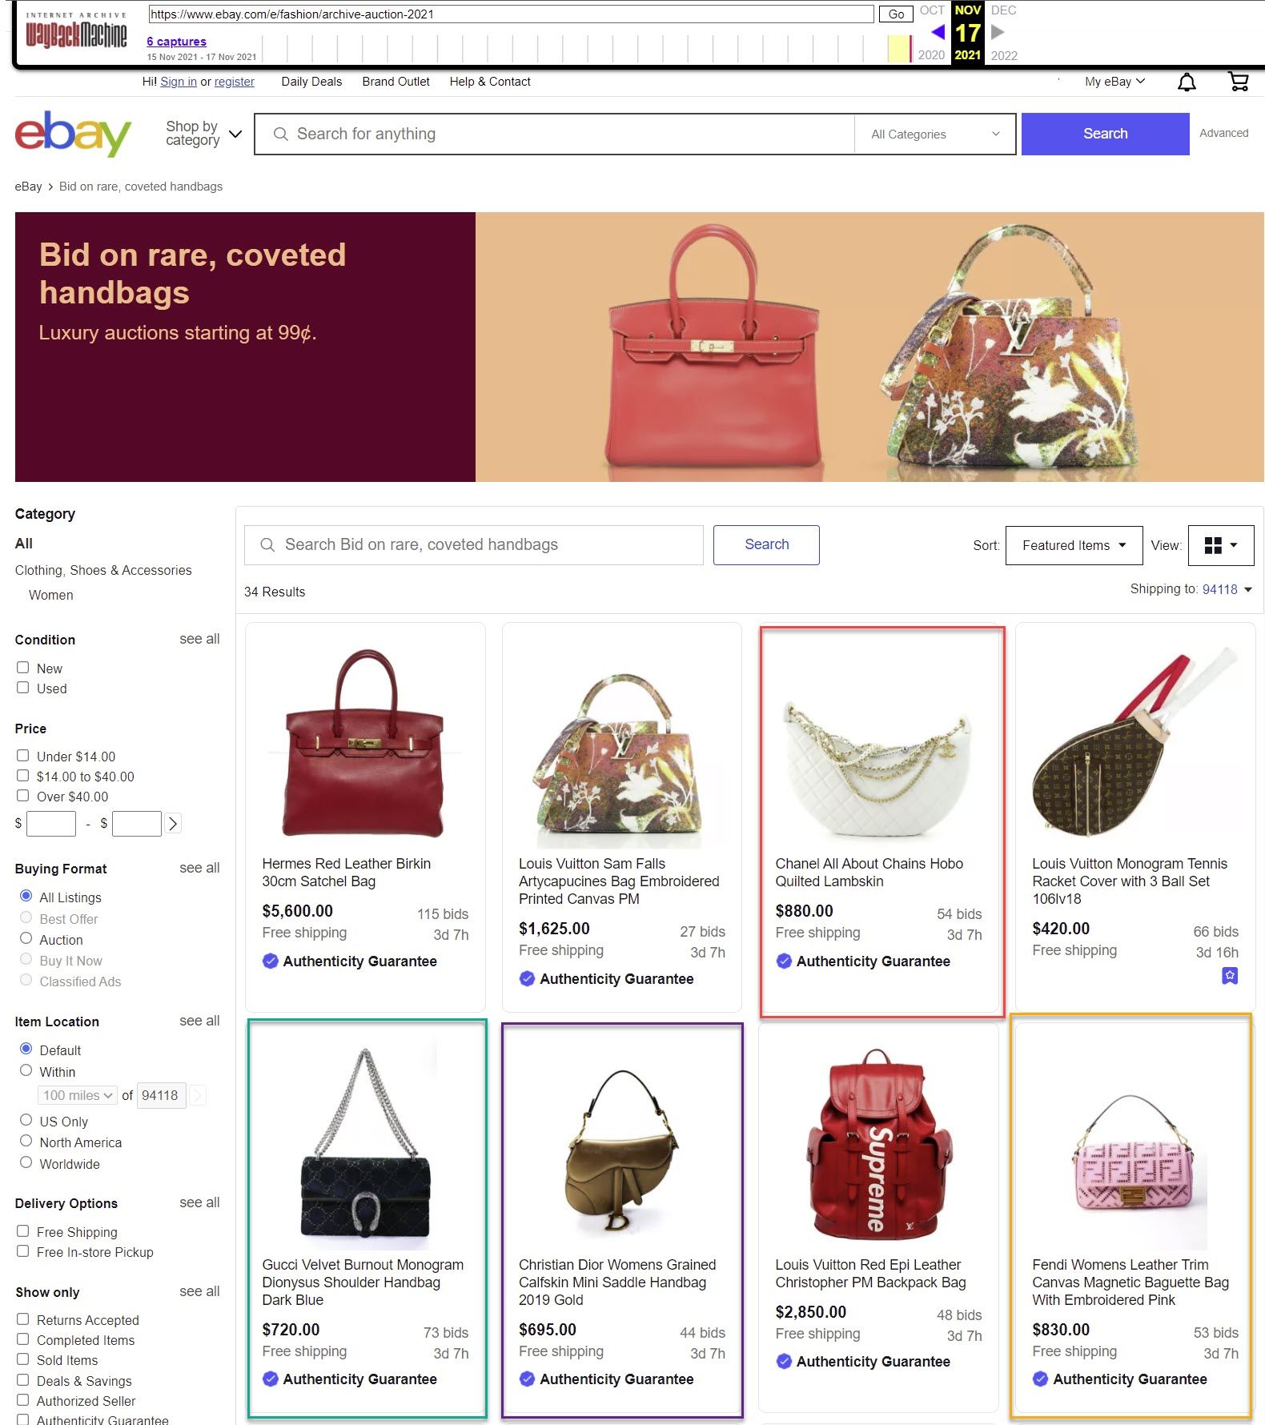Open the notifications bell icon

click(x=1187, y=82)
